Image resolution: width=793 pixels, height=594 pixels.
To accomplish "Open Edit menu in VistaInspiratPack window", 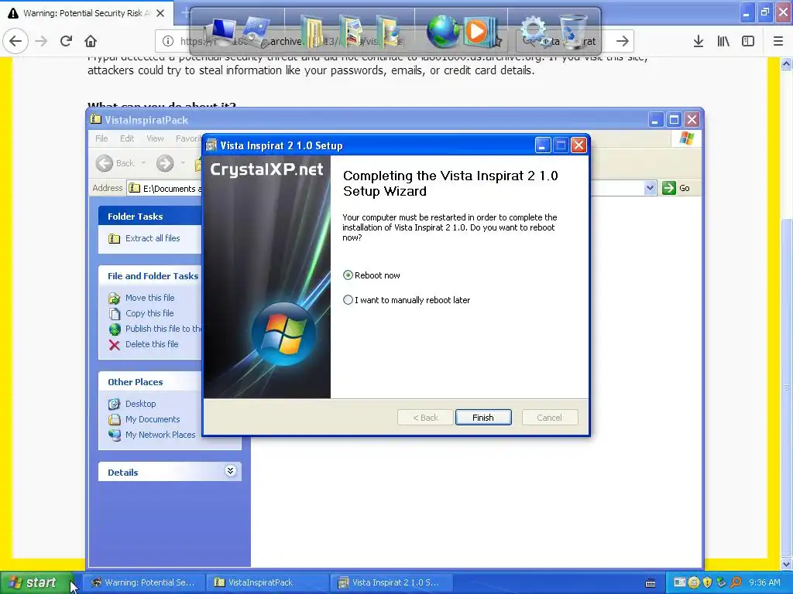I will (x=127, y=138).
